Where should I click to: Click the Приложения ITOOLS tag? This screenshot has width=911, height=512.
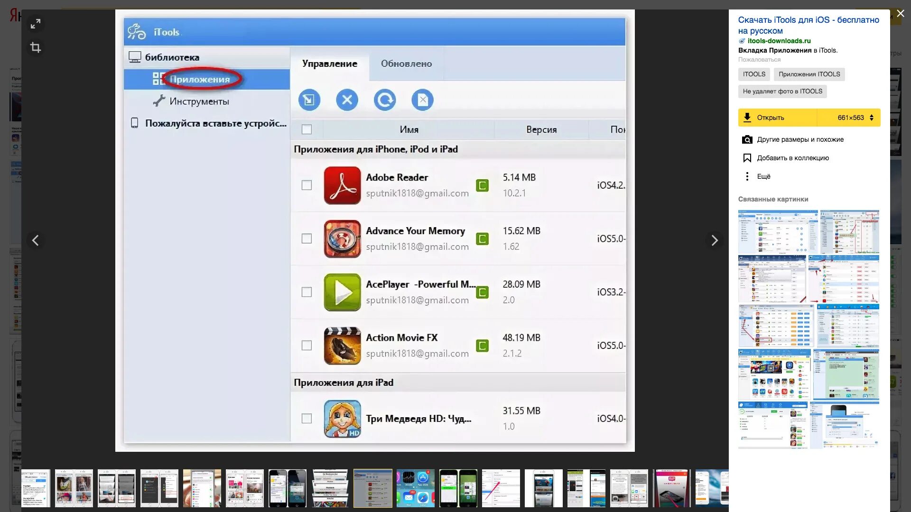809,74
